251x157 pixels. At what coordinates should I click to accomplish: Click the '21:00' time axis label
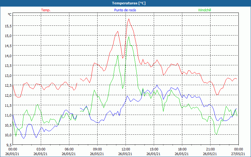coord(210,149)
